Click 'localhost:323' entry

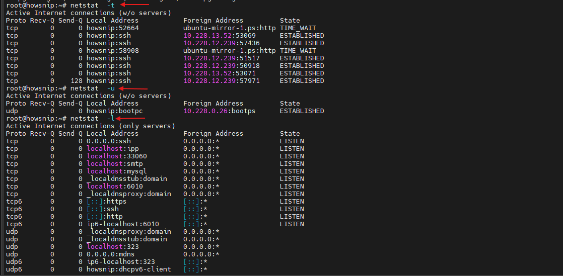(112, 246)
